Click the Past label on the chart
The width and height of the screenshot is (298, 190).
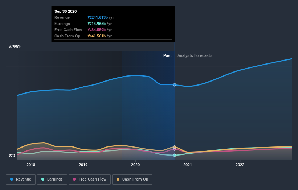167,55
